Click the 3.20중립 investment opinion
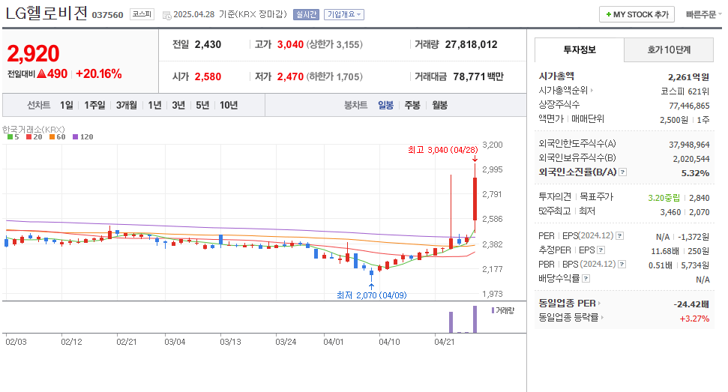728x392 pixels. (664, 198)
